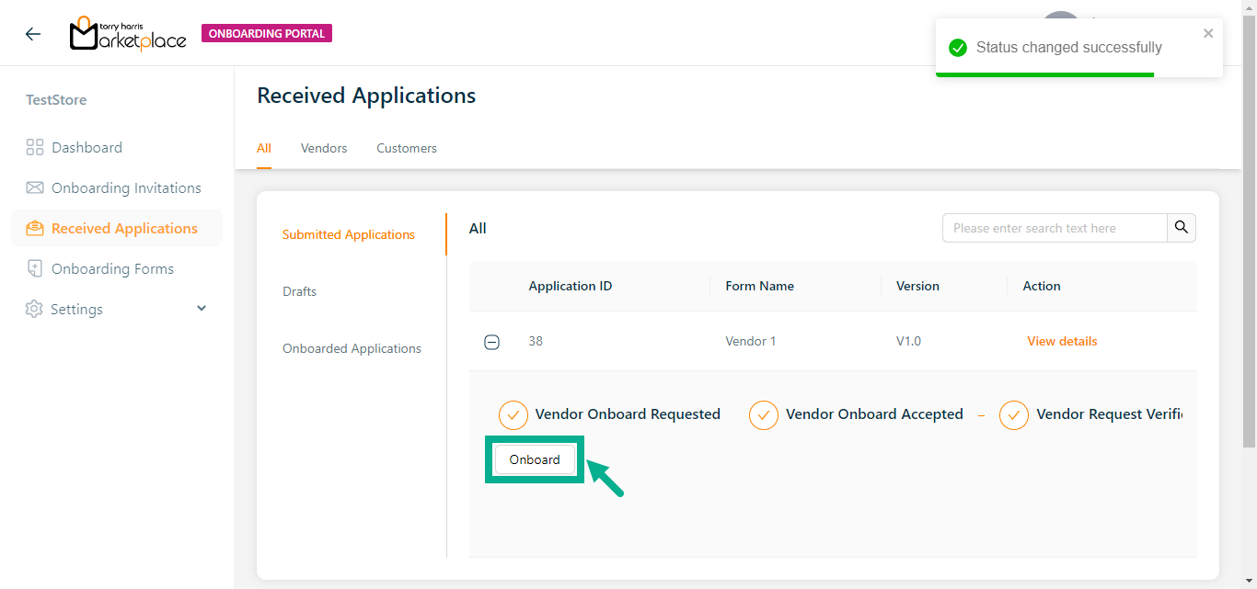Open Onboarded Applications section

[352, 348]
